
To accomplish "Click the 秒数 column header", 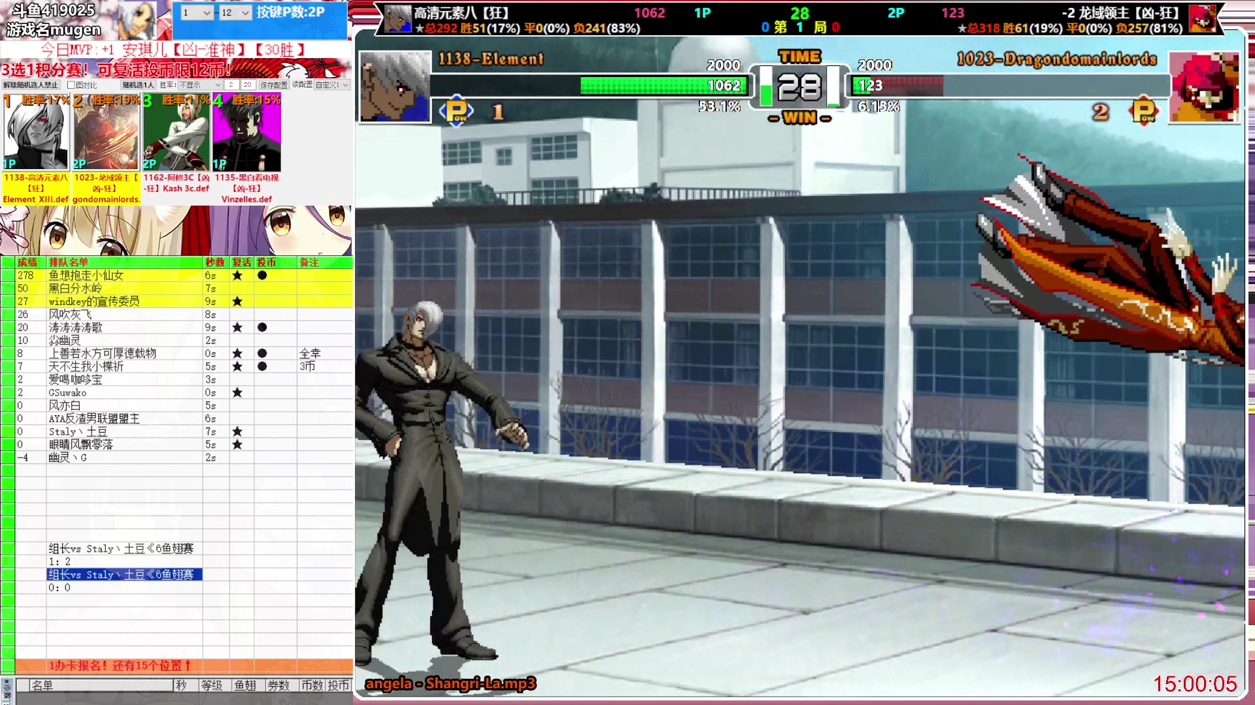I will (x=215, y=262).
